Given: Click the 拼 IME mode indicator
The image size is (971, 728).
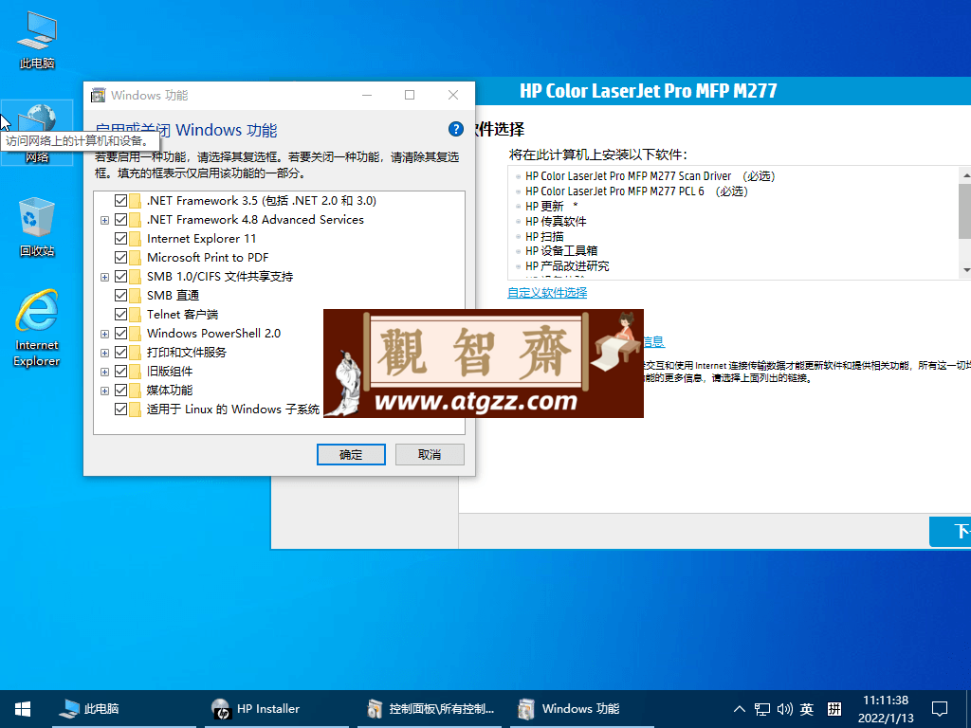Looking at the screenshot, I should (834, 709).
